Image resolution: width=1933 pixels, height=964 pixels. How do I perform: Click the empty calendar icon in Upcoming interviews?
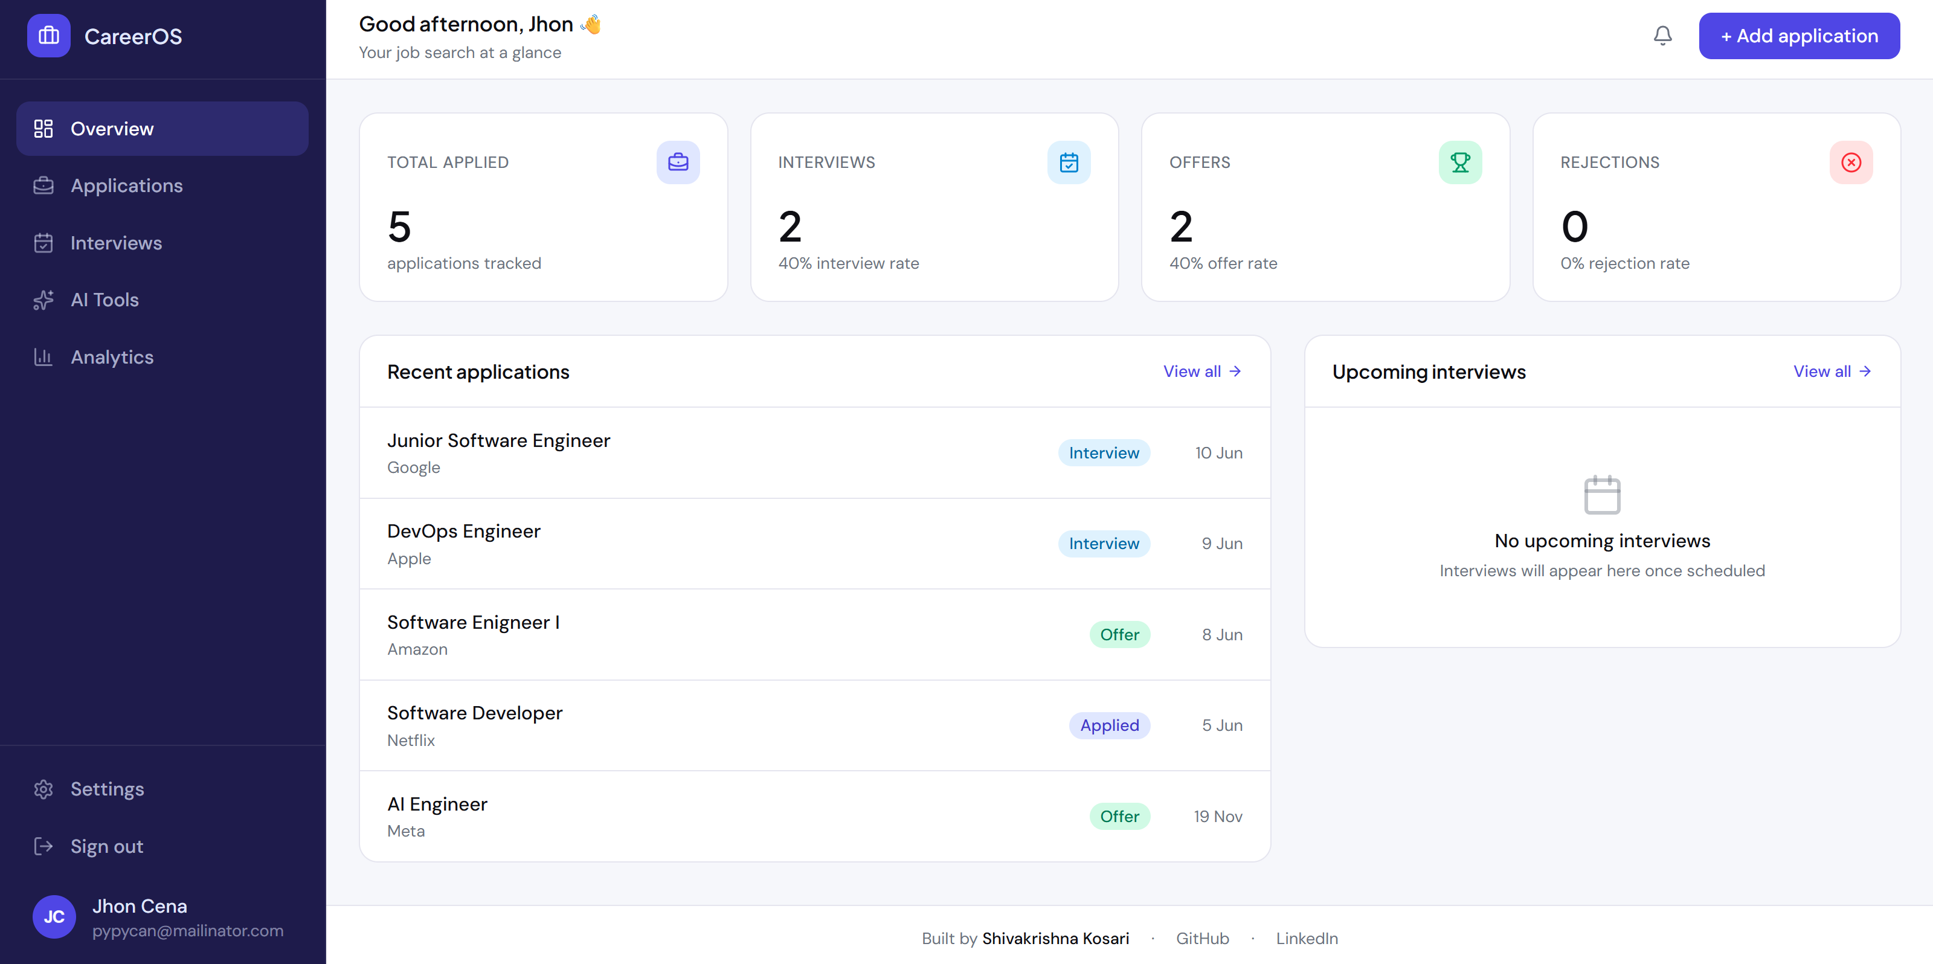(x=1602, y=495)
